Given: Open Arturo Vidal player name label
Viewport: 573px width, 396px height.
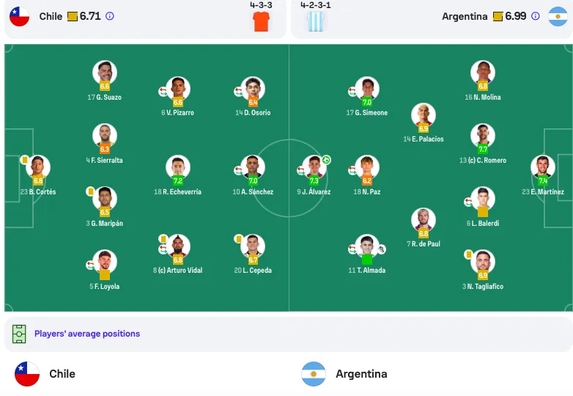Looking at the screenshot, I should pos(177,270).
